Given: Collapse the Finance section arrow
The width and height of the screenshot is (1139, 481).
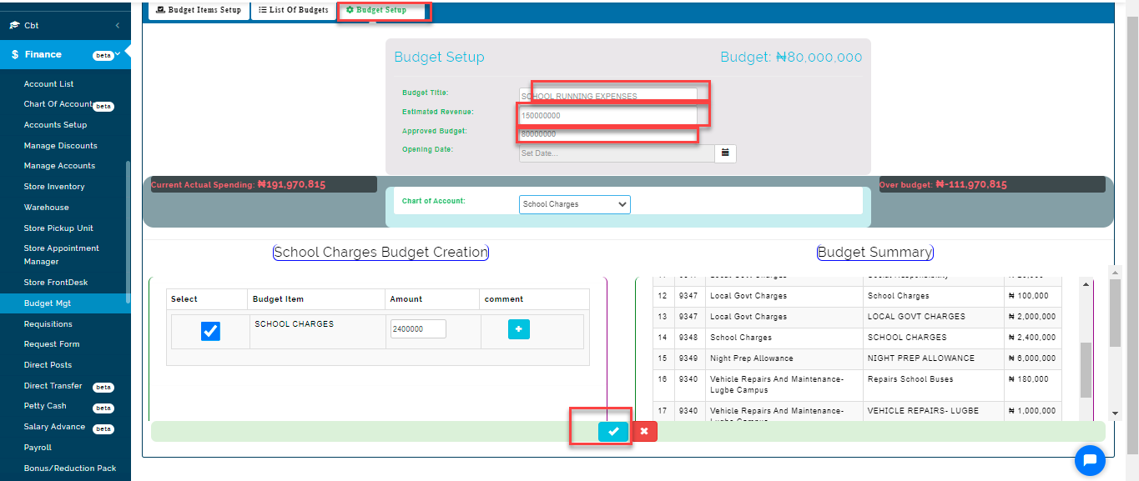Looking at the screenshot, I should click(x=118, y=54).
